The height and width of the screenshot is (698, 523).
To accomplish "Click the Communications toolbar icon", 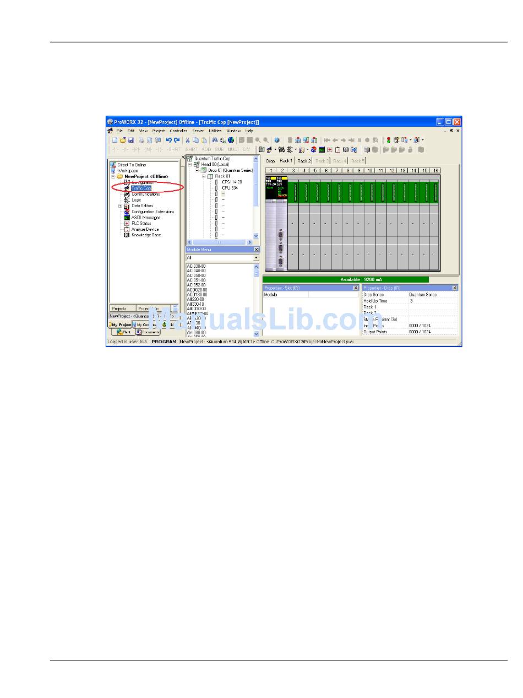I will click(281, 149).
